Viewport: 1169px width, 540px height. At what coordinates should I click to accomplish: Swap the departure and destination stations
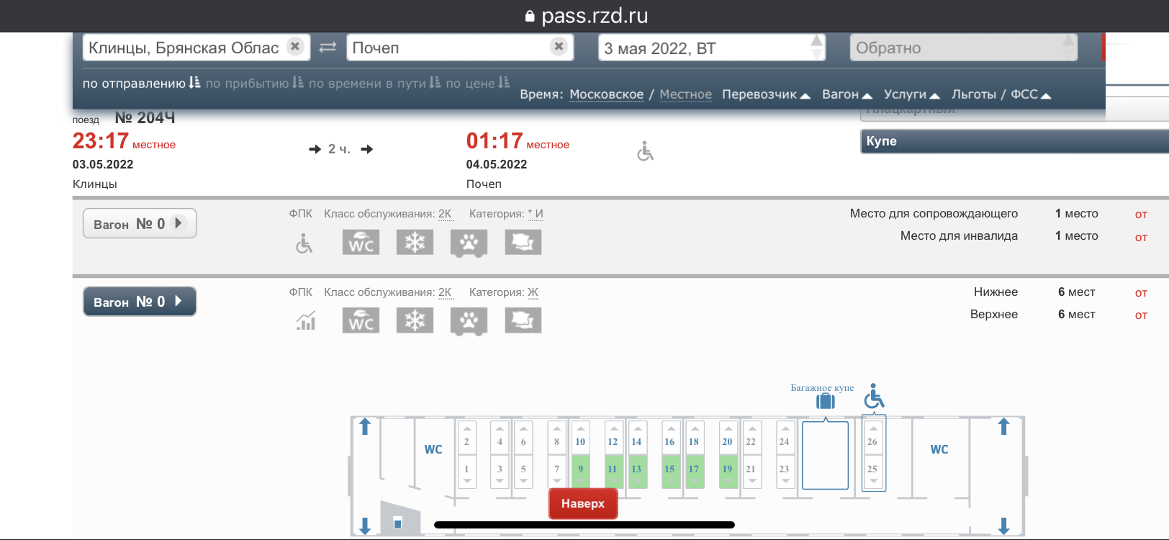pos(328,48)
